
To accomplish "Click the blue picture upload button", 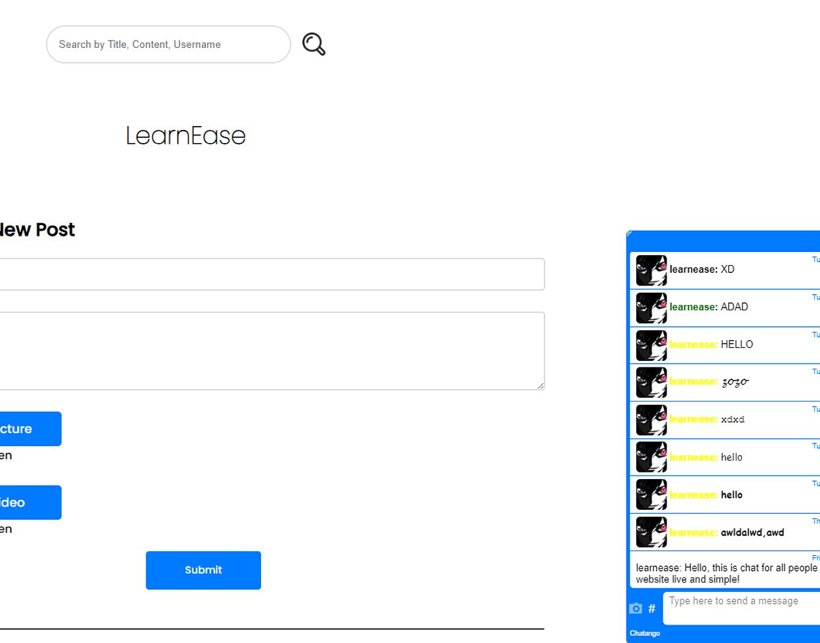I will click(x=30, y=428).
